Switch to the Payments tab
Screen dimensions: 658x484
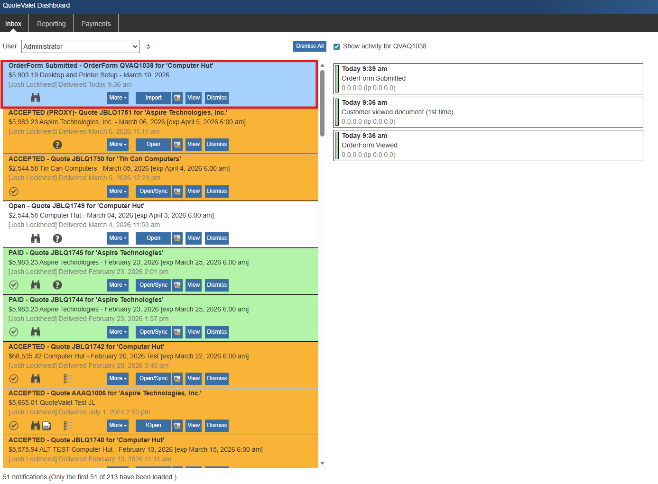(95, 23)
